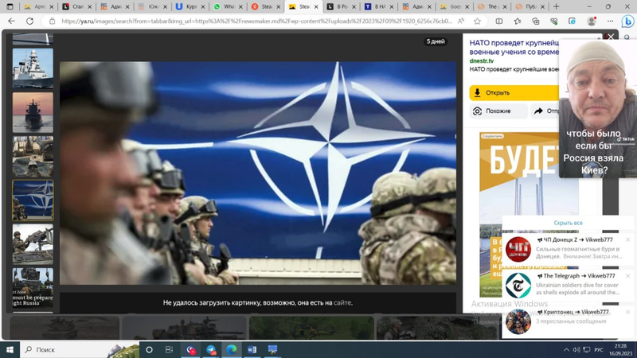Switch to the WhatsApp browser tab

pyautogui.click(x=224, y=6)
